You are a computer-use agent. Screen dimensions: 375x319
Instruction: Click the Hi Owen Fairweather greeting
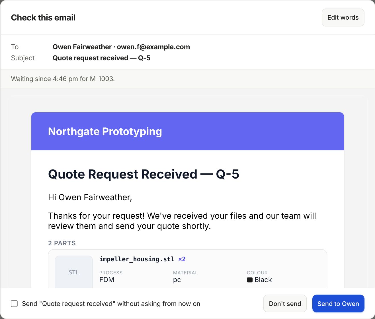point(90,197)
